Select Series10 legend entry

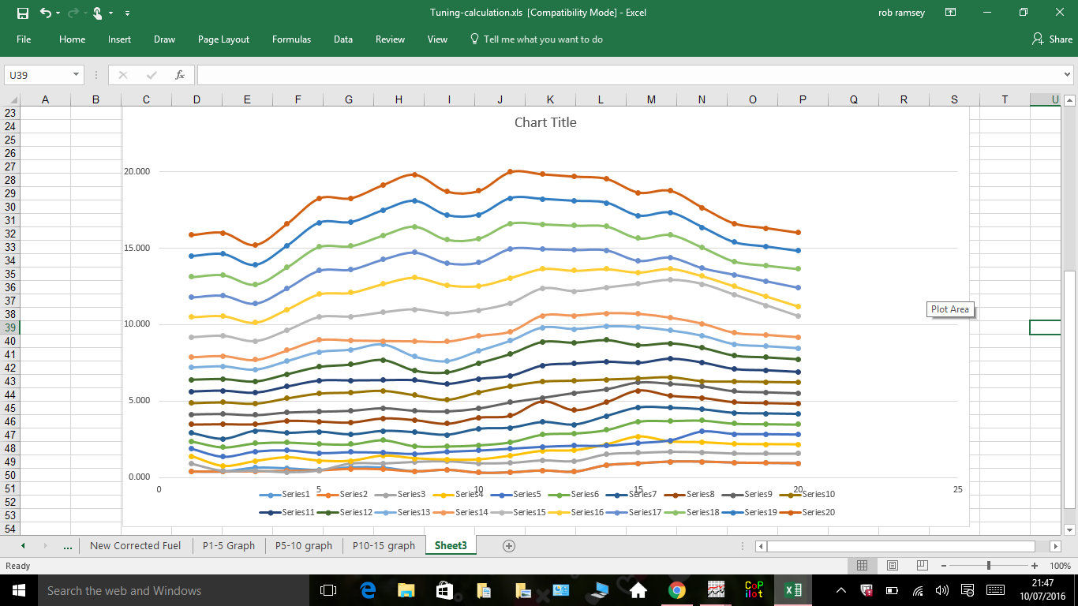pyautogui.click(x=807, y=494)
